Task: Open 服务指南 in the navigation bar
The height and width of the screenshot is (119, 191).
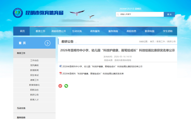Action: [113, 31]
